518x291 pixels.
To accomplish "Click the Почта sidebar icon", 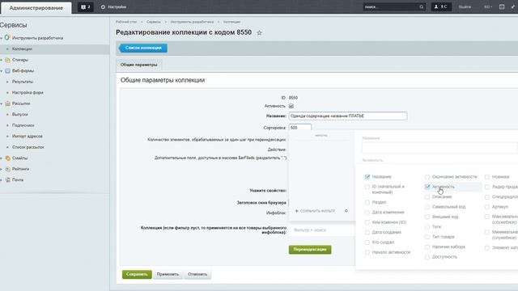I will (7, 179).
